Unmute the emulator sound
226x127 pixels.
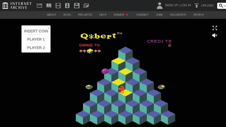(x=215, y=35)
